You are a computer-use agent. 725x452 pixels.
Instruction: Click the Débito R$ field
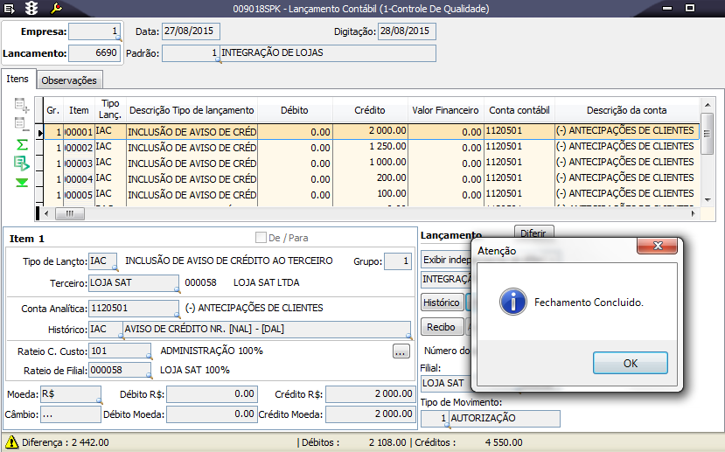(x=212, y=394)
